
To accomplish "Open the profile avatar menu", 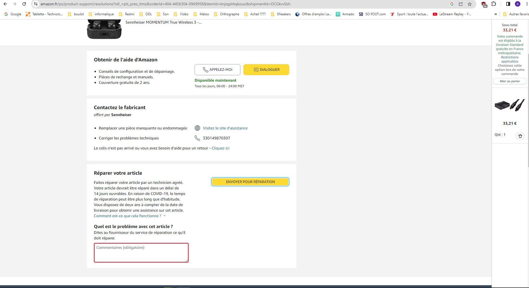I will pyautogui.click(x=518, y=4).
